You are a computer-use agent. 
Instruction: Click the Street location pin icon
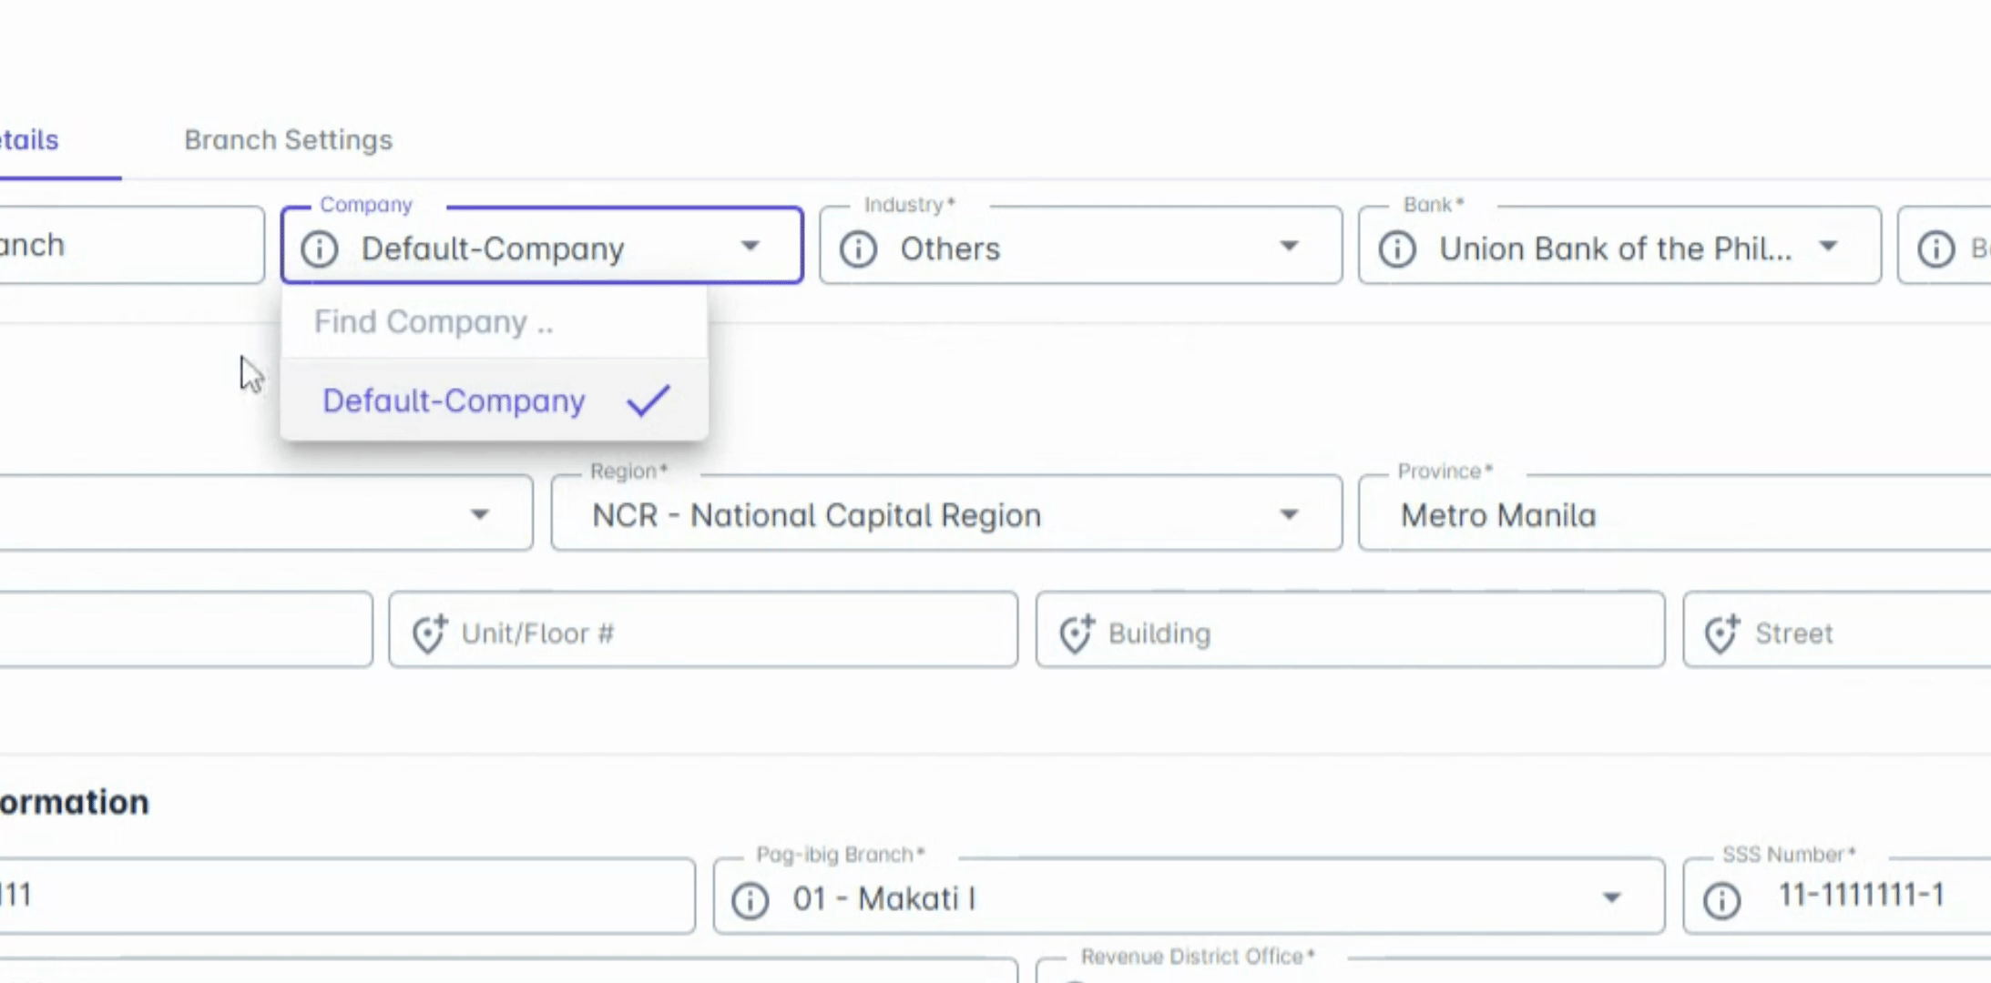(x=1721, y=633)
